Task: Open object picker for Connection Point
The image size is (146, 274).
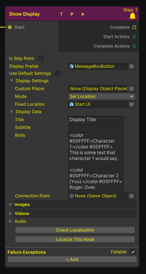Action: click(x=132, y=196)
